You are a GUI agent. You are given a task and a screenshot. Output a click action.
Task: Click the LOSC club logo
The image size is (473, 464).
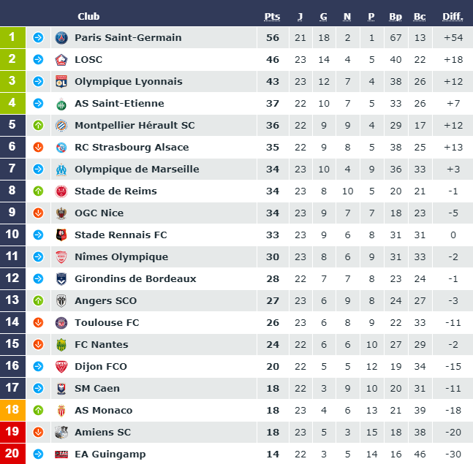point(61,60)
